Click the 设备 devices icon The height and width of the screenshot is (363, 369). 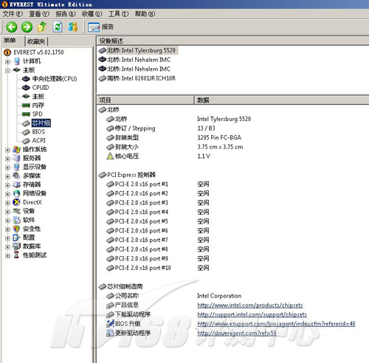point(16,211)
